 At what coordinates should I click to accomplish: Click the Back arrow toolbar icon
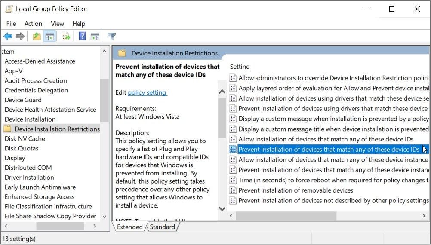pyautogui.click(x=8, y=36)
